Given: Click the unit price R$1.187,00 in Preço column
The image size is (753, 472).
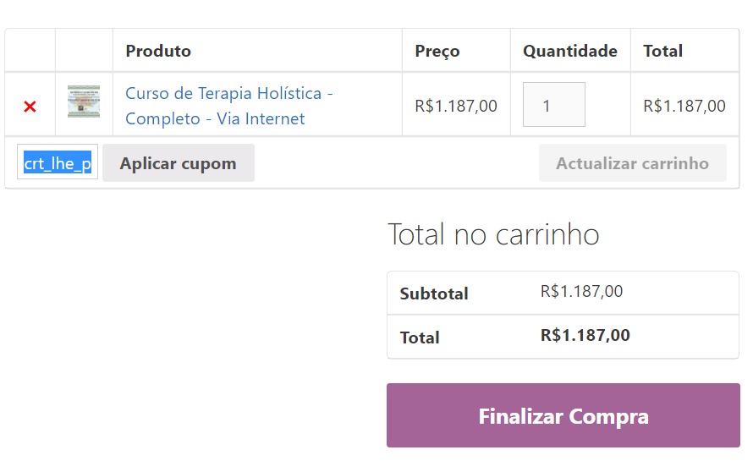Looking at the screenshot, I should pyautogui.click(x=455, y=106).
